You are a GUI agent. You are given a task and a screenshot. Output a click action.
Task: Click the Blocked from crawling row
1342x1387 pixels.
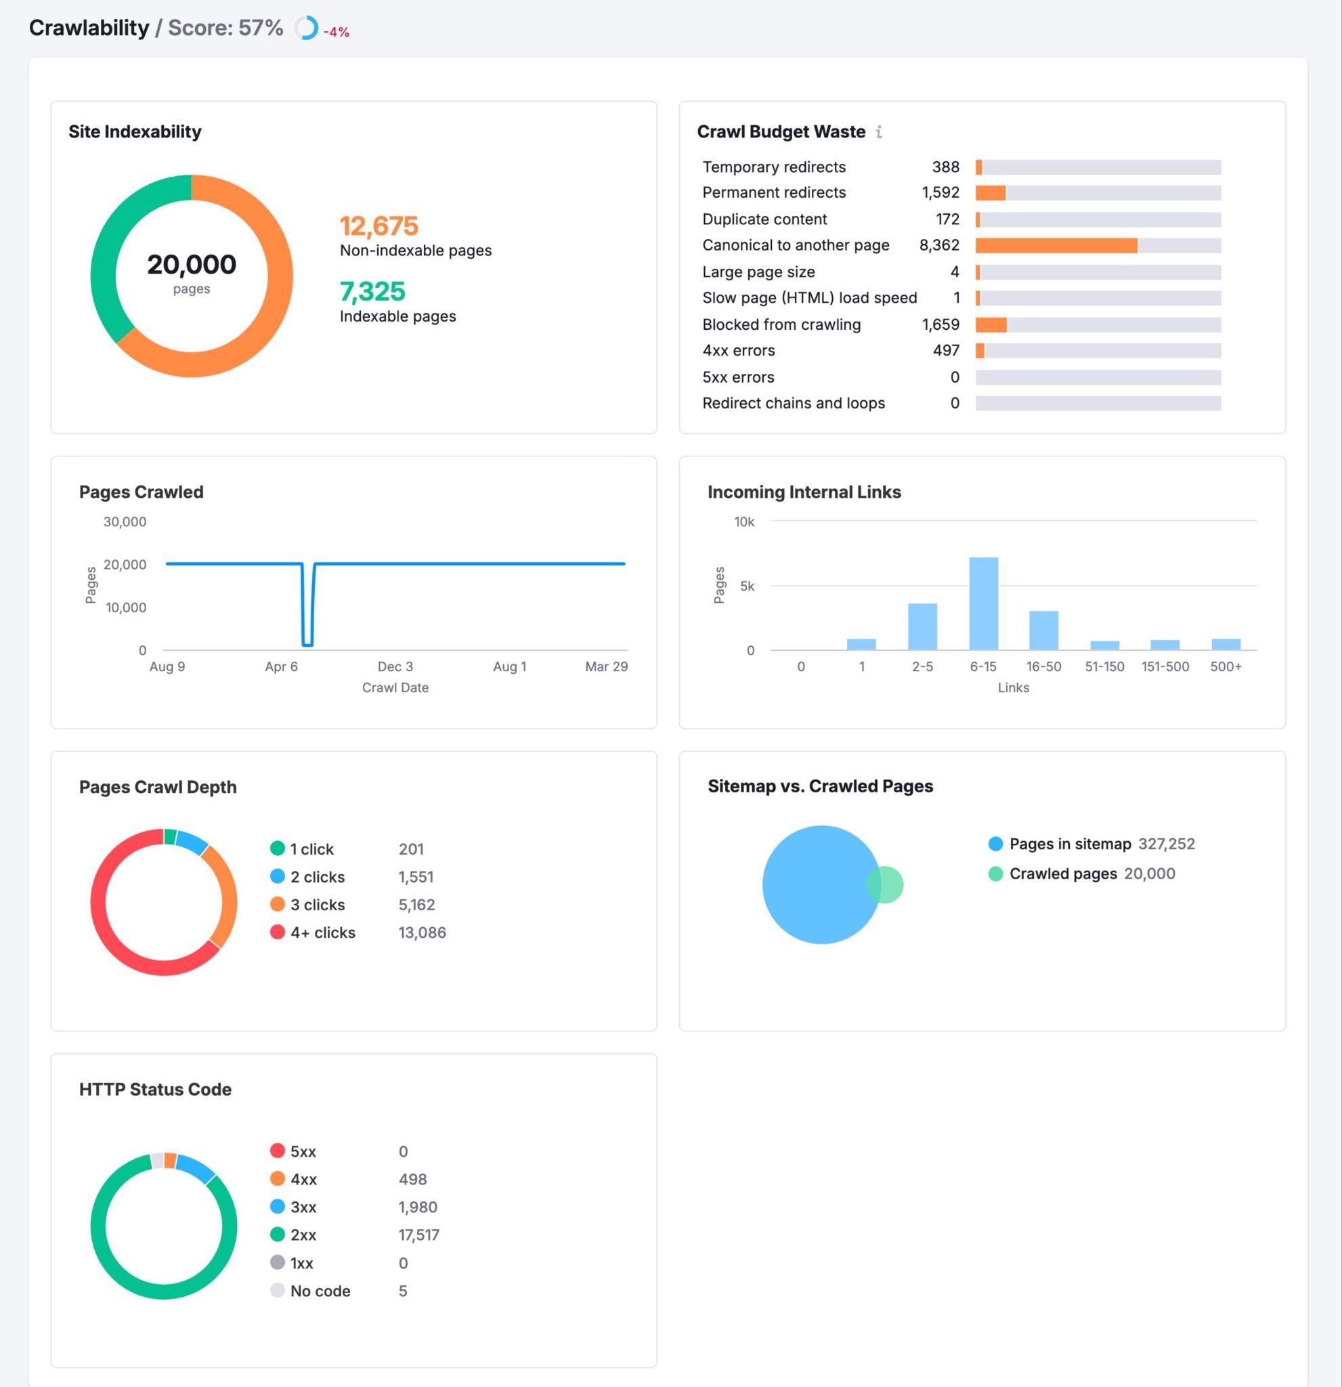tap(782, 325)
